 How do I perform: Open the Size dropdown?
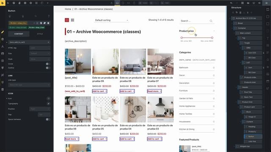(40, 54)
